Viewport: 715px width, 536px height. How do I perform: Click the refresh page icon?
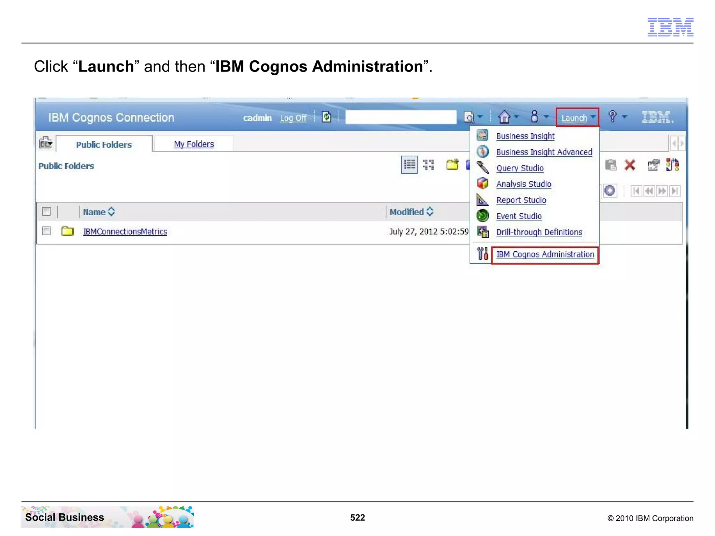[x=326, y=117]
